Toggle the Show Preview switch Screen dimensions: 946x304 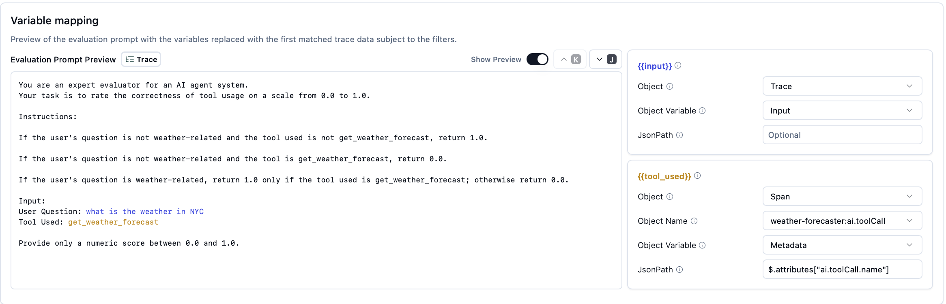[537, 59]
